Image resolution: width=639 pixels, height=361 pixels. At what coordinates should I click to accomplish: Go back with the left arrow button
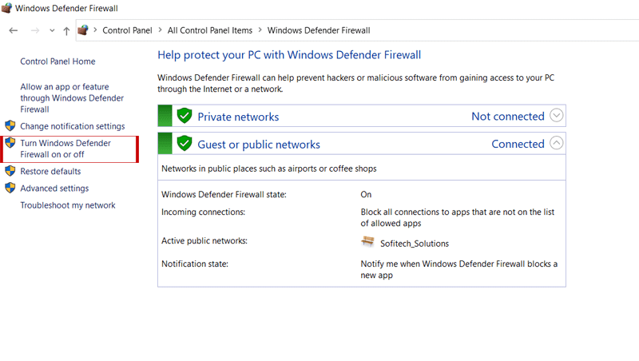click(14, 30)
